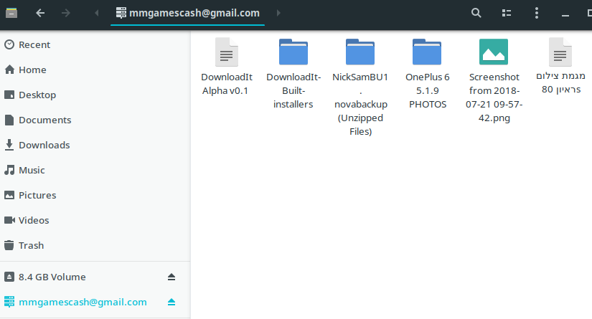Image resolution: width=592 pixels, height=319 pixels.
Task: Go to Home in the sidebar
Action: click(x=95, y=70)
